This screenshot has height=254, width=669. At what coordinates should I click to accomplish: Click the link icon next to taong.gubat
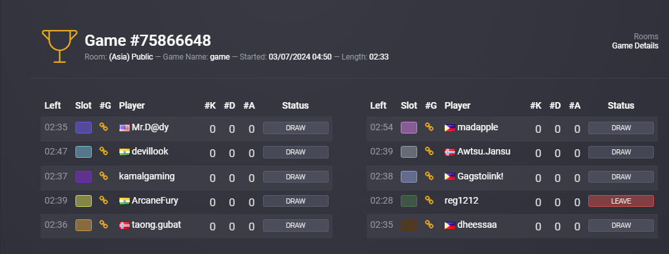[103, 225]
